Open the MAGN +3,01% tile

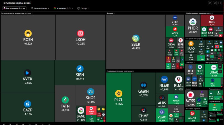176,99
